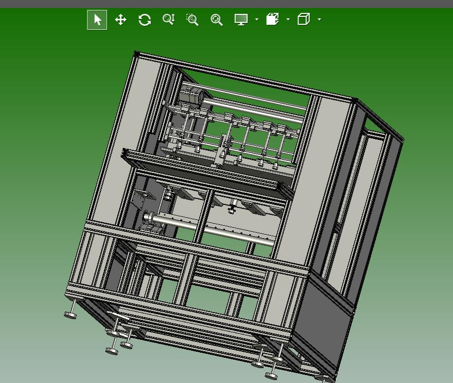Click the 3D machine frame model
This screenshot has width=453, height=383.
tap(234, 216)
